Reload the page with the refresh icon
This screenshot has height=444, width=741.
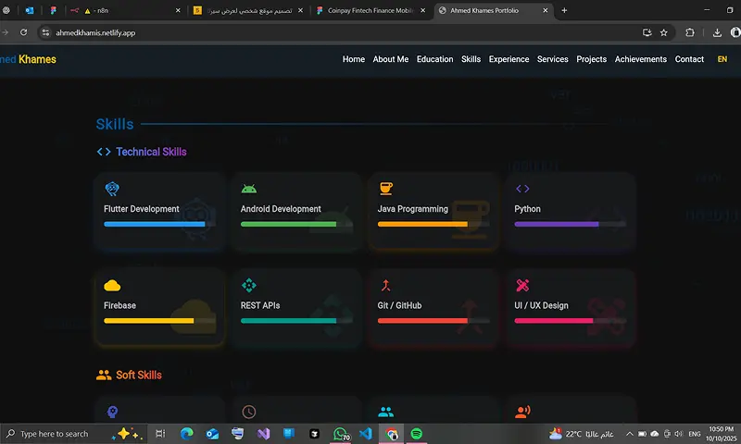coord(23,32)
